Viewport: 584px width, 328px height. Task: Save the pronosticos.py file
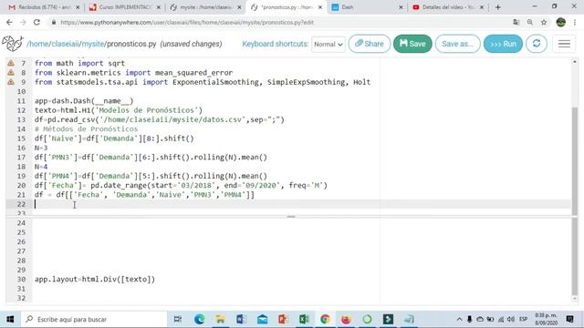coord(412,44)
